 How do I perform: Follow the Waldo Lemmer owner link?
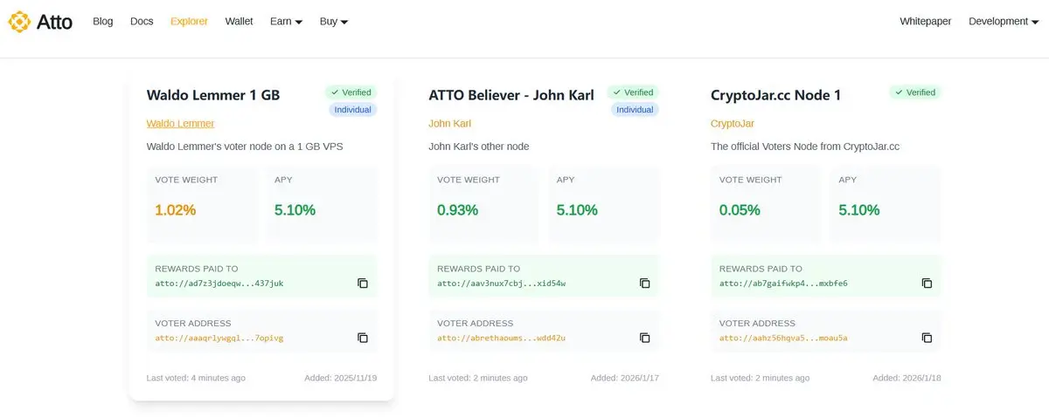tap(180, 124)
